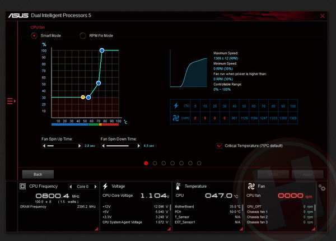This screenshot has height=241, width=336.
Task: Toggle the Critical Temperature checkbox
Action: [x=219, y=145]
